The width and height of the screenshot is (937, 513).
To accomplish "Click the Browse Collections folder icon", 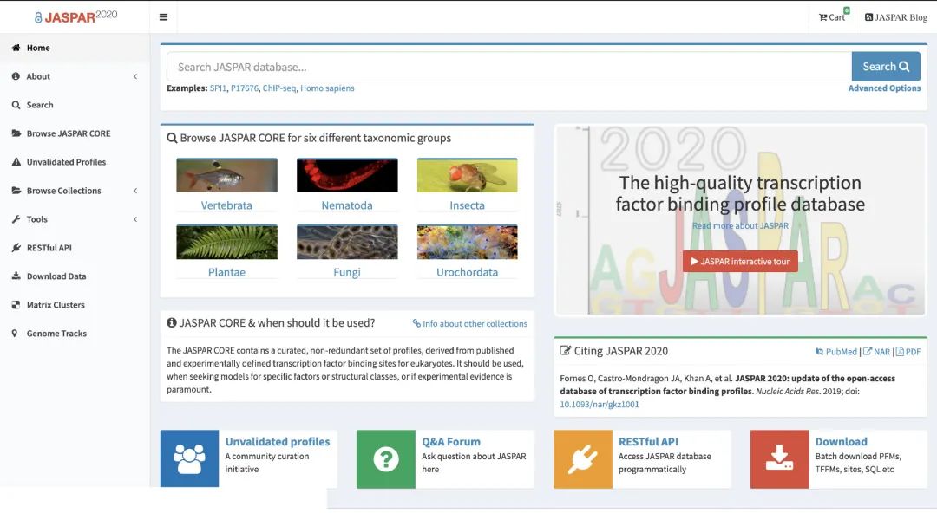I will point(16,191).
